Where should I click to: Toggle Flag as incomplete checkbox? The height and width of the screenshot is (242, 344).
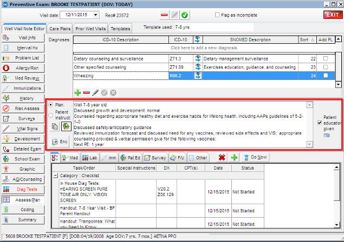(x=217, y=15)
